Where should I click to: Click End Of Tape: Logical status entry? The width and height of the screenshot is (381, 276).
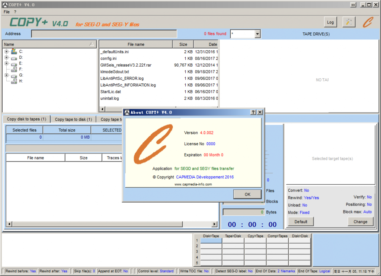(314, 271)
